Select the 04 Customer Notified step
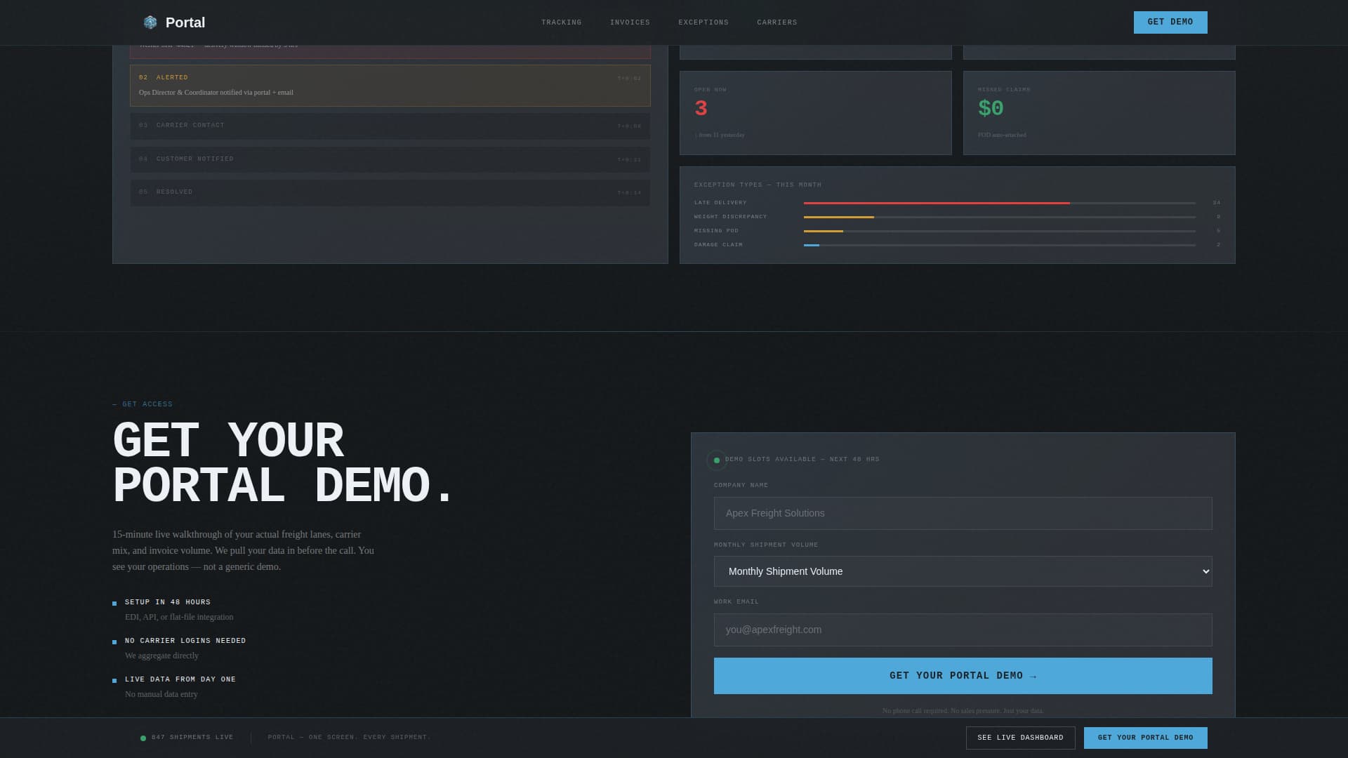 (x=390, y=159)
